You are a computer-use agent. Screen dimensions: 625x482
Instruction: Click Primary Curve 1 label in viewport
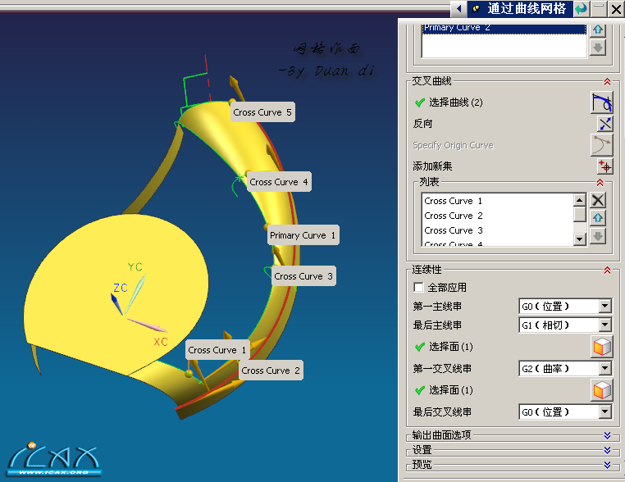coord(303,235)
